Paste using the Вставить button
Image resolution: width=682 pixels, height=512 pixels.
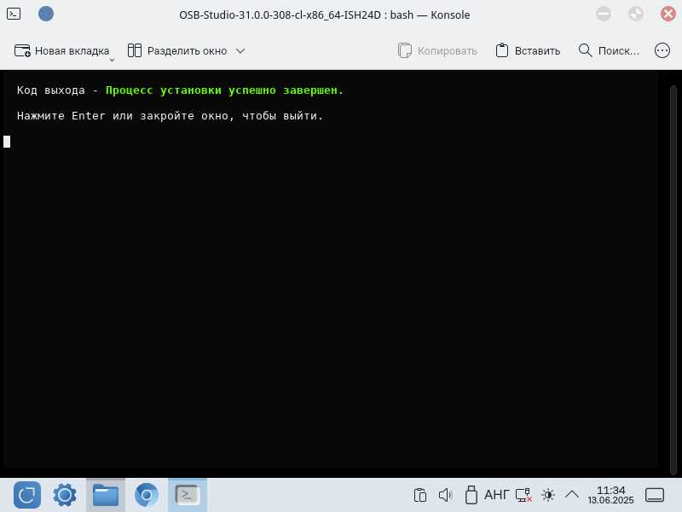pos(528,51)
